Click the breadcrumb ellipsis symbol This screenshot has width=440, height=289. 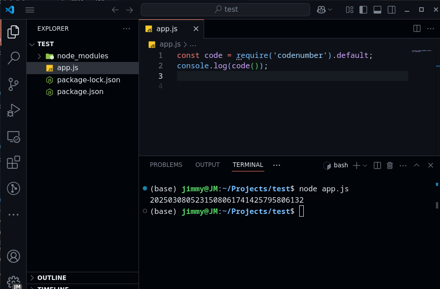click(193, 44)
